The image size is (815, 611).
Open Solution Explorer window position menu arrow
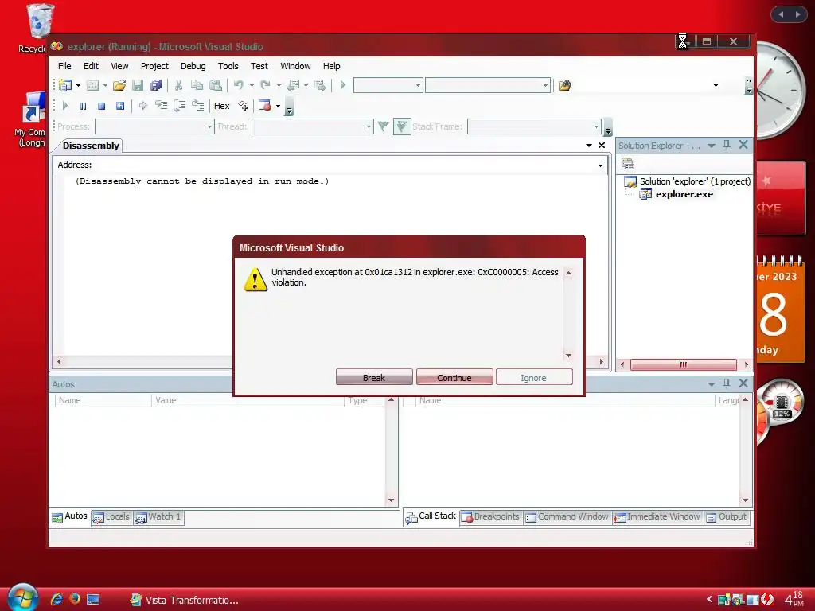(712, 146)
